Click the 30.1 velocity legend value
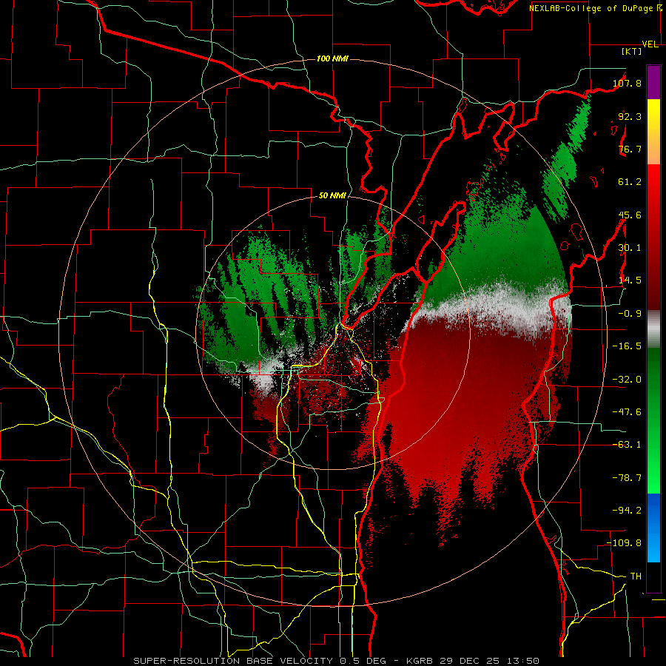 click(x=630, y=248)
